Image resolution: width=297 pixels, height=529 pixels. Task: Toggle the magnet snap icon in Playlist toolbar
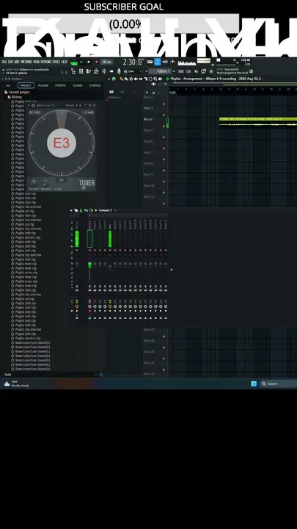pyautogui.click(x=114, y=79)
